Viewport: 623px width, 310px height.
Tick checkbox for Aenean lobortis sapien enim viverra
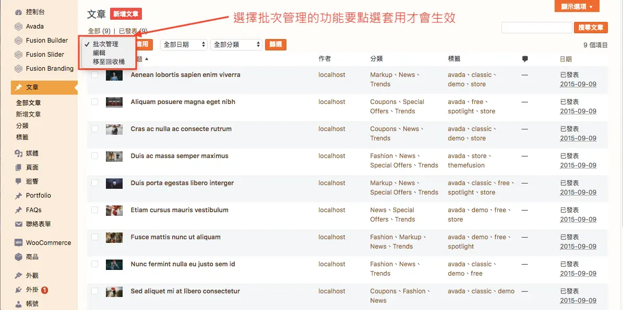pos(94,75)
